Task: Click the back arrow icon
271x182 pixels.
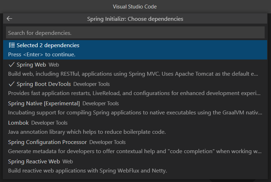Action: pyautogui.click(x=10, y=19)
